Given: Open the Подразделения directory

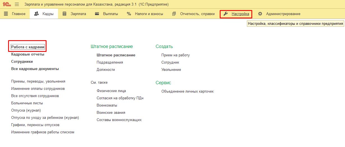Looking at the screenshot, I should [x=110, y=62].
